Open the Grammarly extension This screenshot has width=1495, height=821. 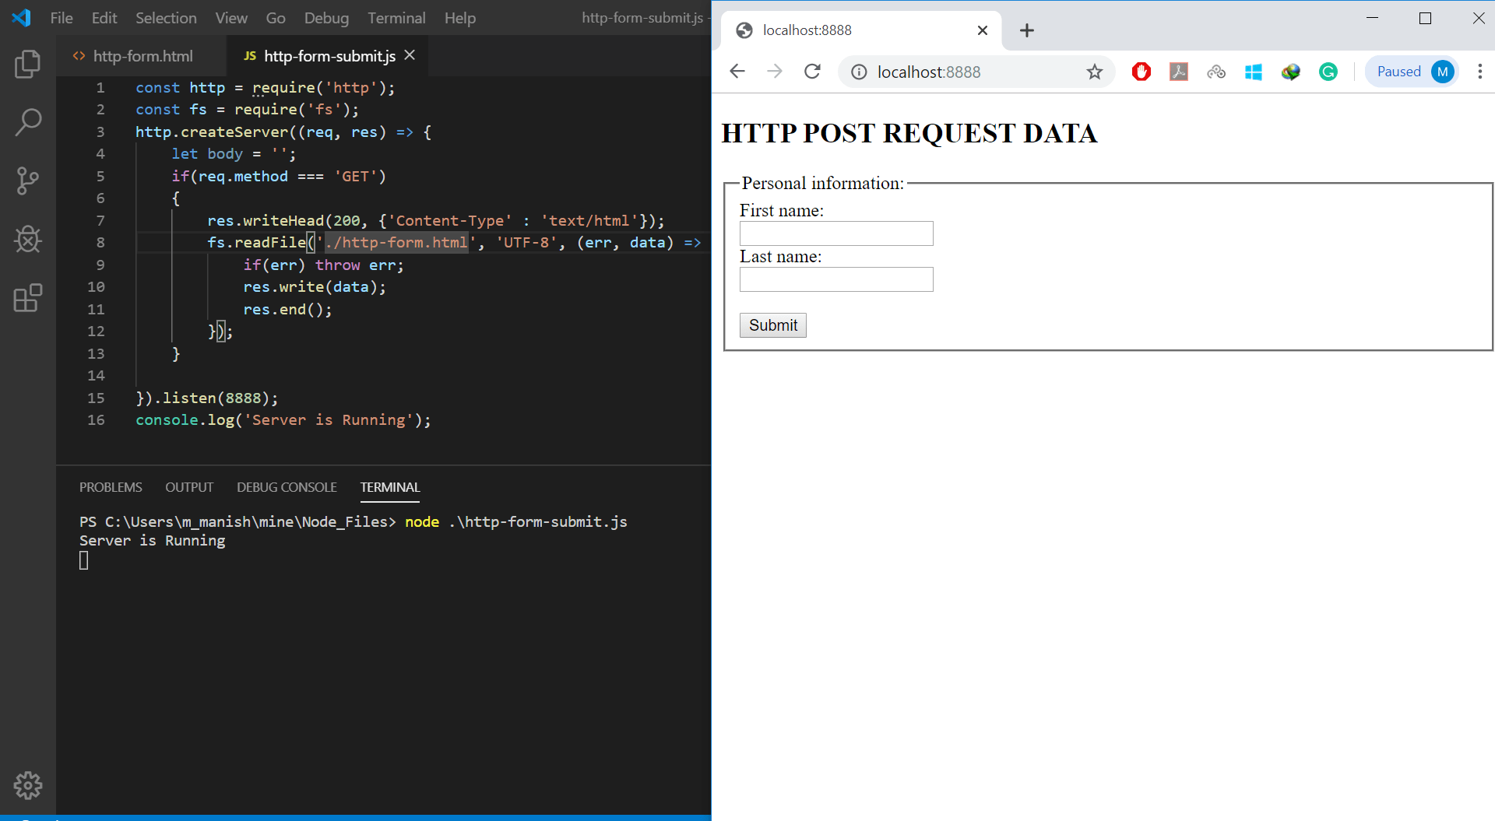click(1328, 72)
